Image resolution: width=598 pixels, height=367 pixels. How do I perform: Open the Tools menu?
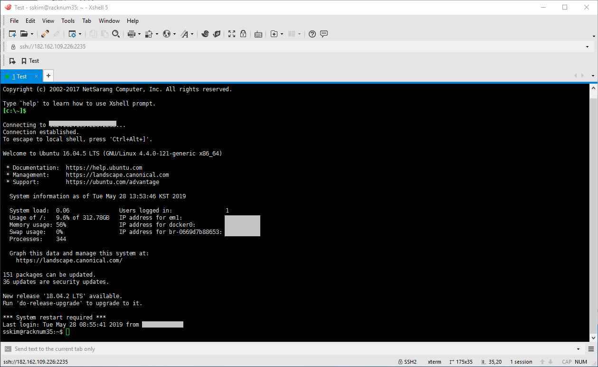tap(68, 21)
